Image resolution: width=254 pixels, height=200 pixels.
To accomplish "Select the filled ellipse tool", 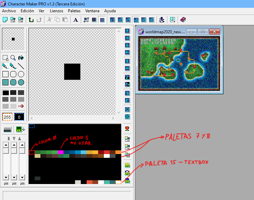I will click(x=21, y=82).
